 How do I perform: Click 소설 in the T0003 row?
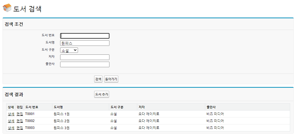coord(113,128)
